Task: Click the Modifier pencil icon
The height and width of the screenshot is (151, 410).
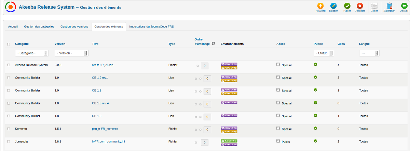Action: [333, 6]
